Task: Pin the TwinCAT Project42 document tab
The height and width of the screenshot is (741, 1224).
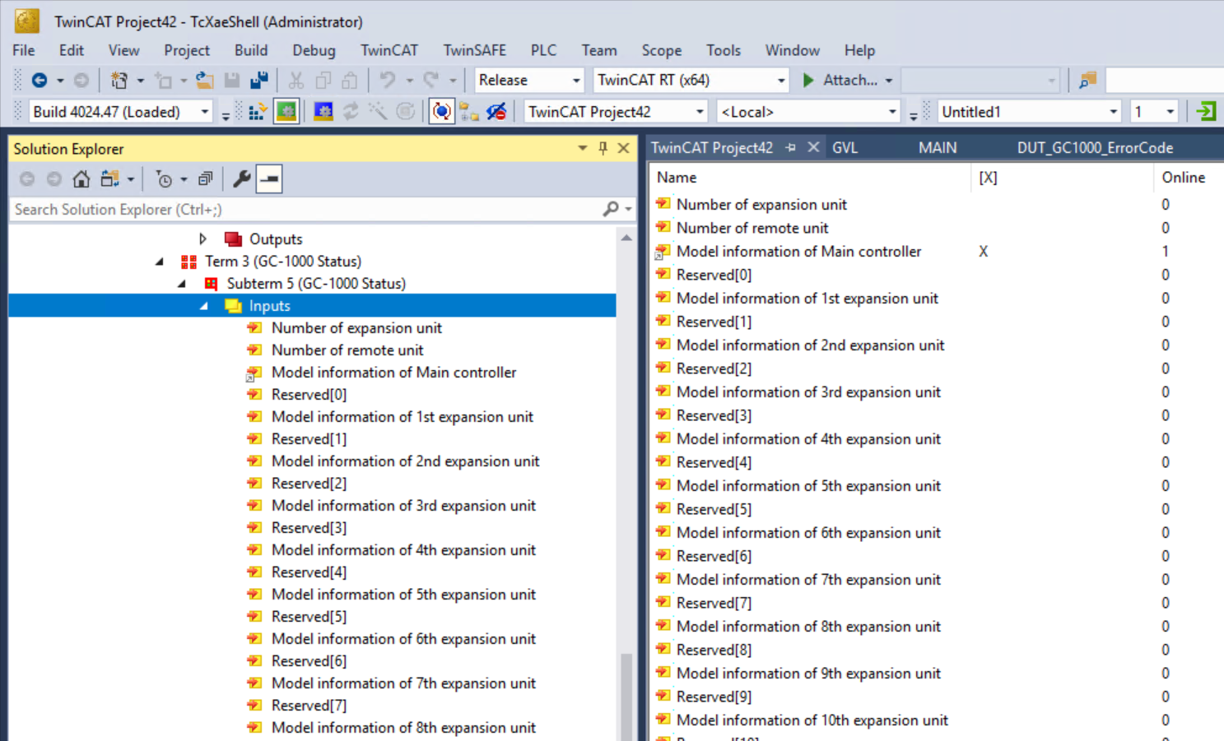Action: 791,147
